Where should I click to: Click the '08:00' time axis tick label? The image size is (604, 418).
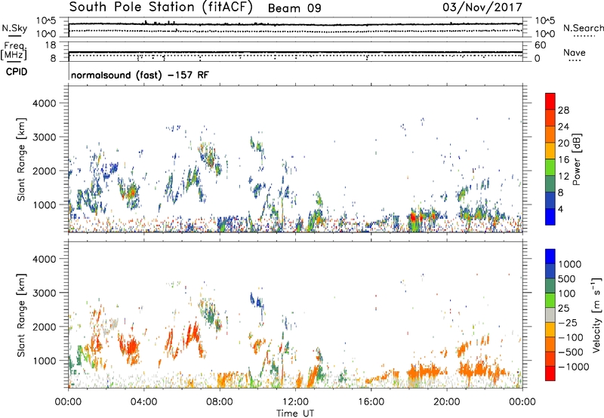tap(220, 402)
